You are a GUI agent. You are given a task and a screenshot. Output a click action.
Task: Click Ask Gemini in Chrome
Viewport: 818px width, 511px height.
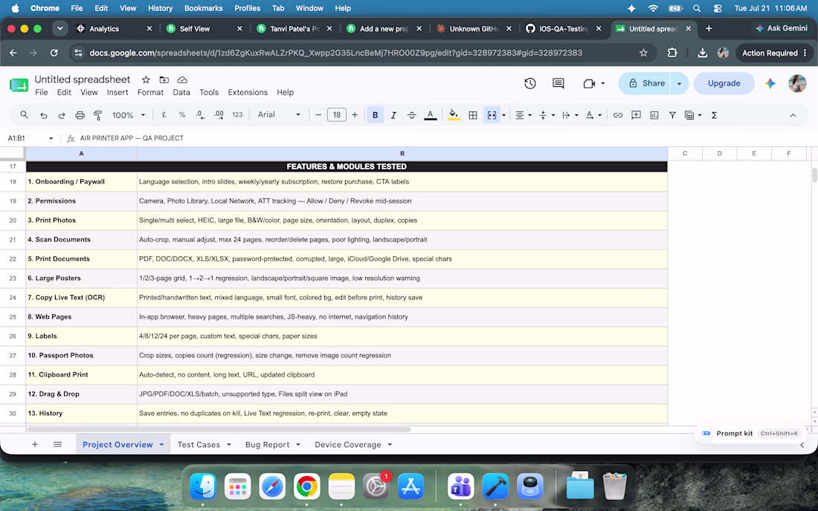[781, 29]
